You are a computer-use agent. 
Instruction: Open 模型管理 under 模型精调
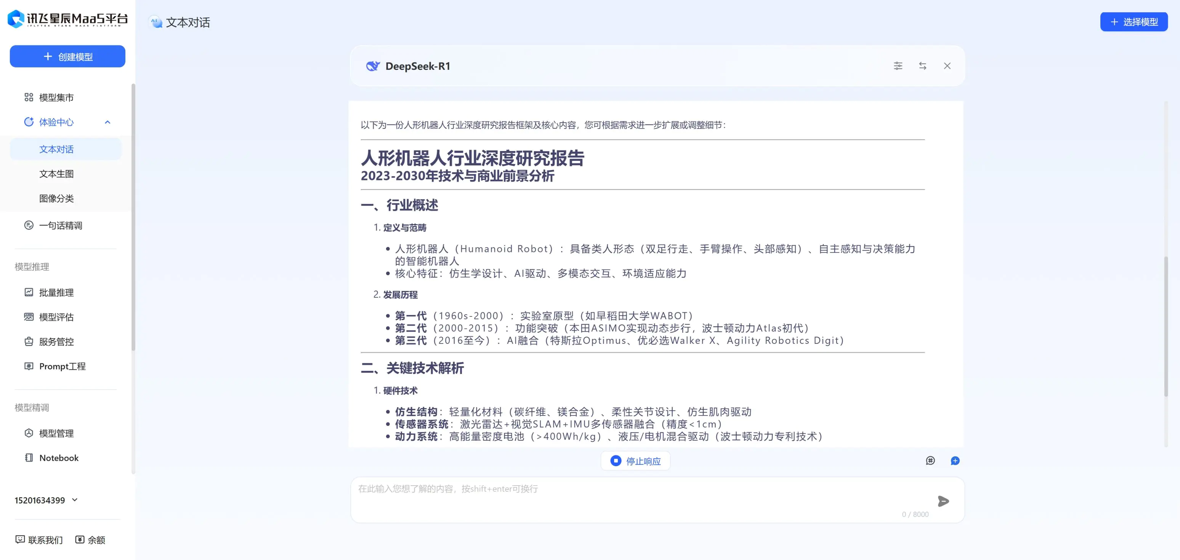[56, 433]
